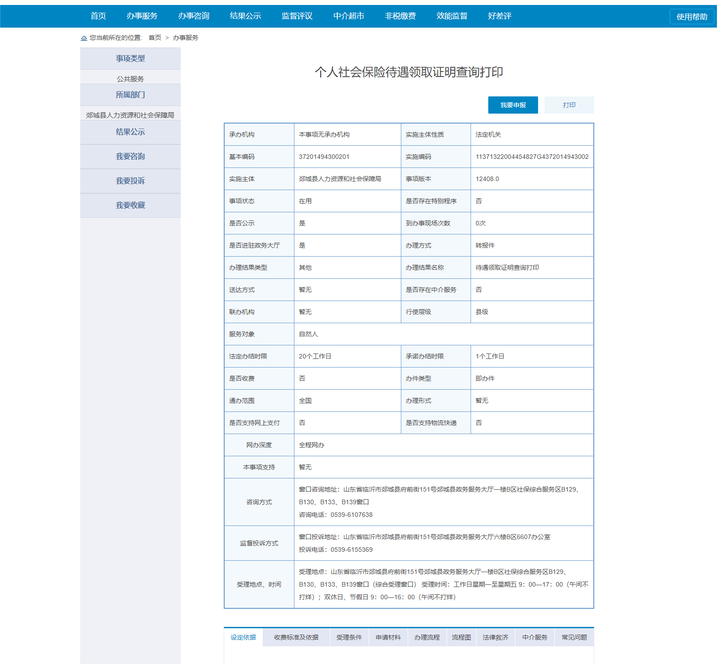
Task: Select 好差评 menu item
Action: (x=500, y=16)
